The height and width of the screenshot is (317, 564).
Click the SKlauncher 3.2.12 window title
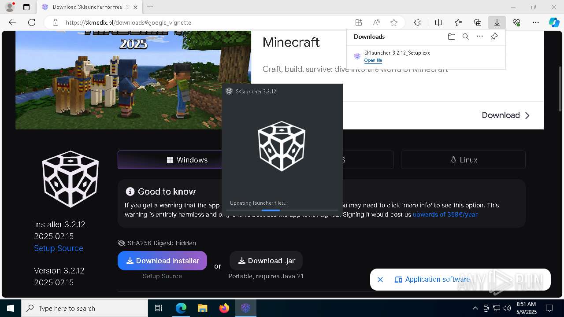256,91
